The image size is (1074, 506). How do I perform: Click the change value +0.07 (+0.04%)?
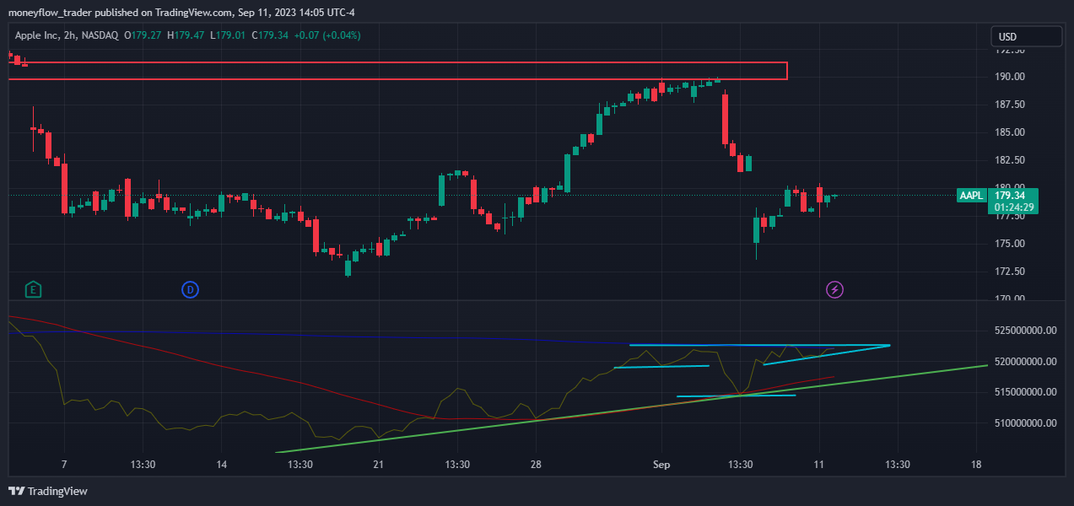click(x=328, y=35)
